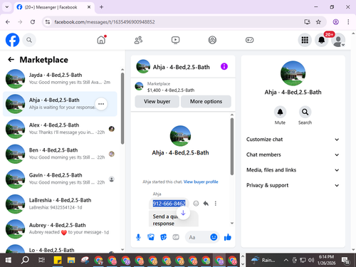Image resolution: width=356 pixels, height=267 pixels.
Task: Open the notifications bell with 20+ badge
Action: [x=322, y=40]
